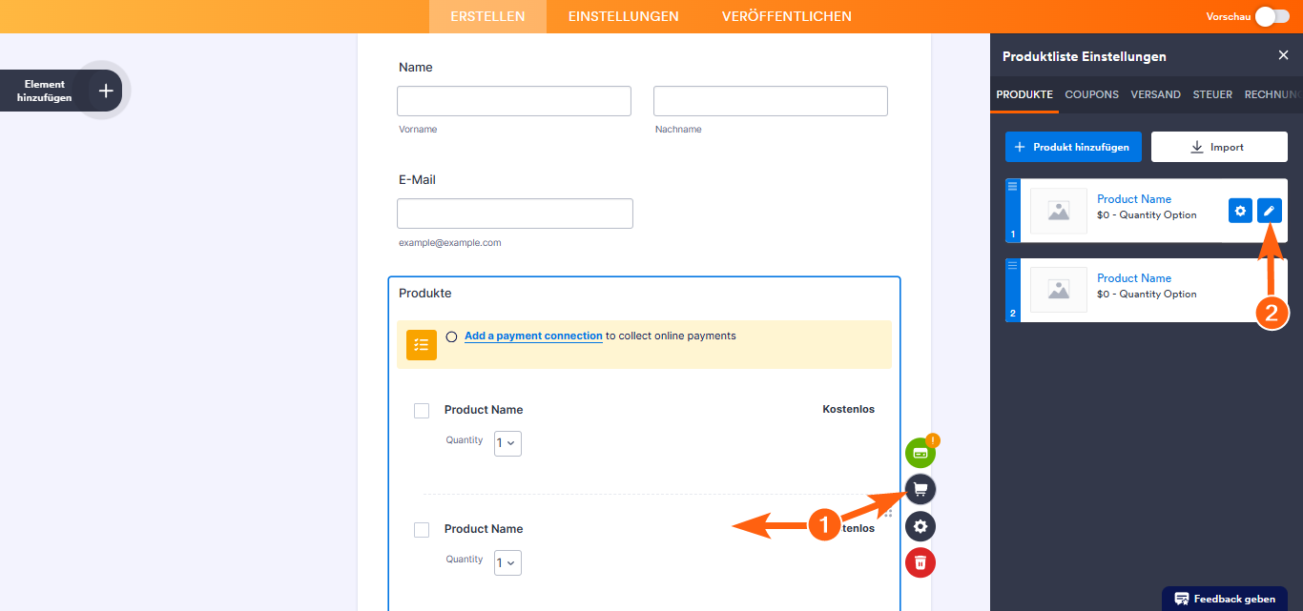Click the Import button
Image resolution: width=1303 pixels, height=611 pixels.
tap(1219, 147)
